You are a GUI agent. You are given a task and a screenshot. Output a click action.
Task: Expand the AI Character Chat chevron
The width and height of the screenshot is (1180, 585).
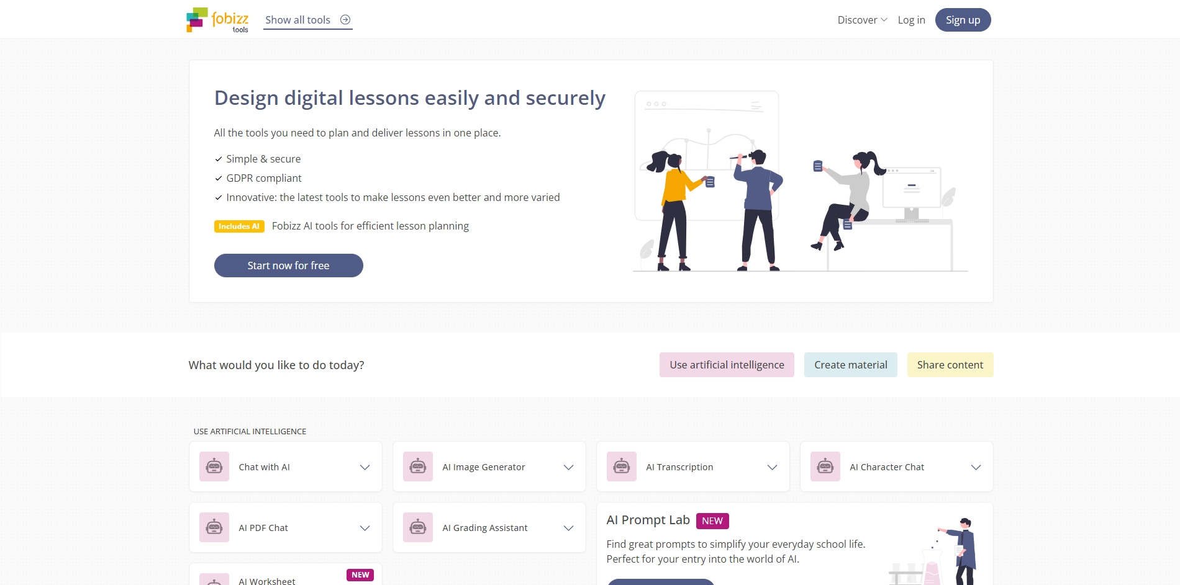[976, 467]
